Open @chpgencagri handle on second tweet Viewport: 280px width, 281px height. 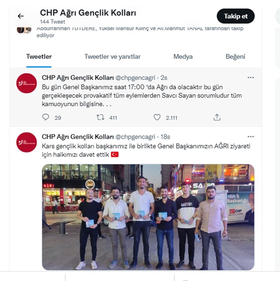(x=135, y=137)
